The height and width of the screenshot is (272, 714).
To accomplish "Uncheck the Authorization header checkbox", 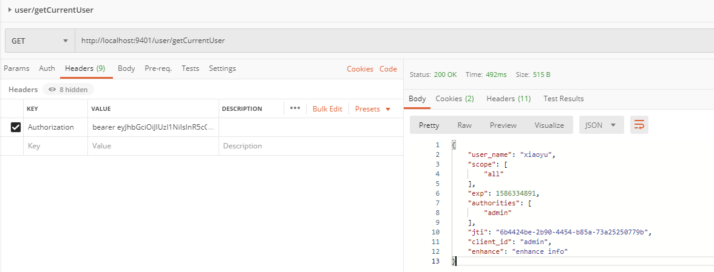I will click(16, 128).
